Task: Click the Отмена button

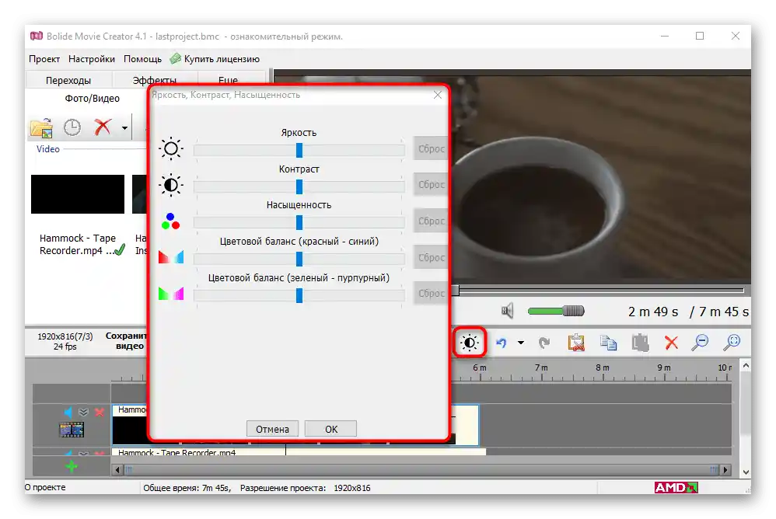Action: coord(272,429)
